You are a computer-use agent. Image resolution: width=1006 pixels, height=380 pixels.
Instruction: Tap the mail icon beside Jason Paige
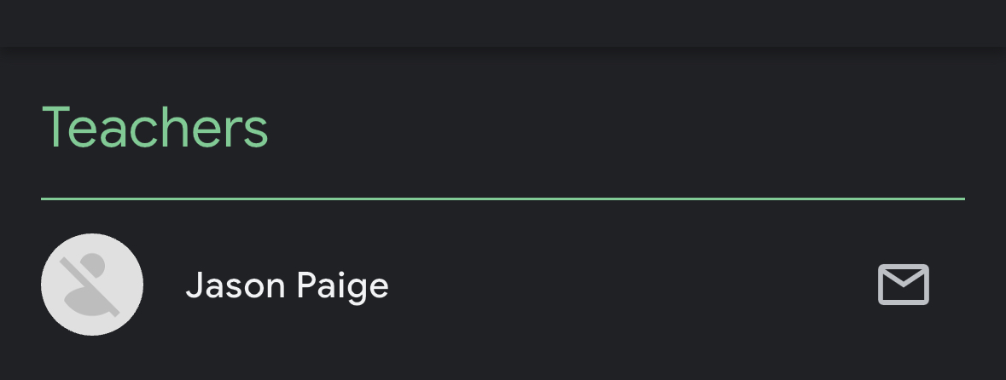[x=903, y=285]
